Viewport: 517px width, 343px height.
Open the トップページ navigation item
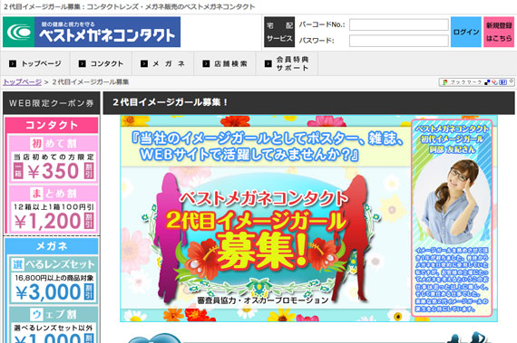(35, 63)
